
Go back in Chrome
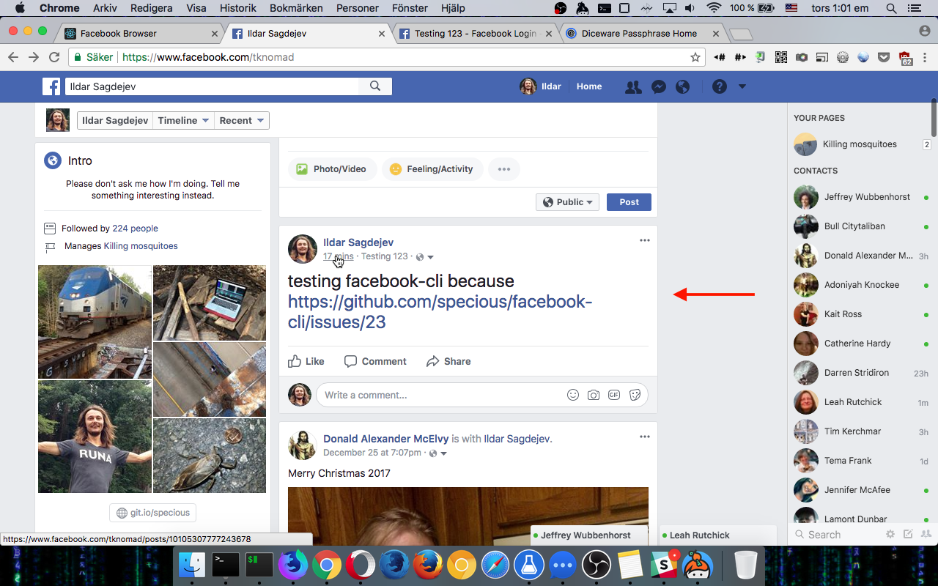coord(13,57)
